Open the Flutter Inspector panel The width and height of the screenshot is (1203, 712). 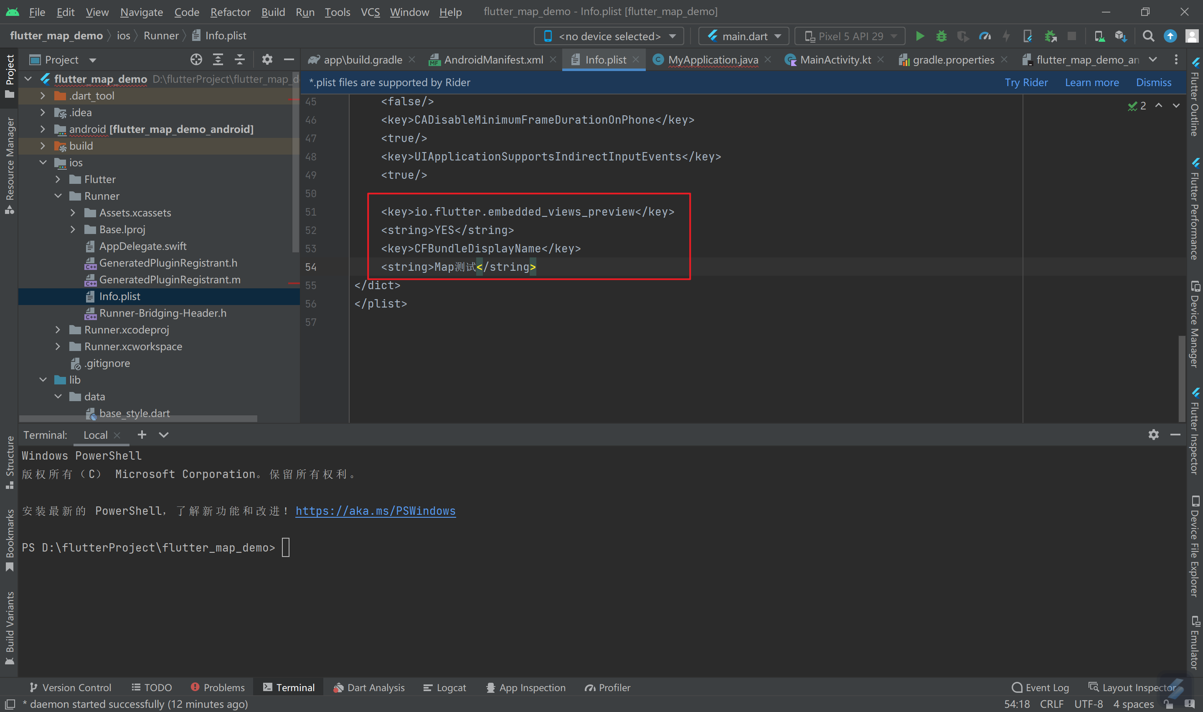click(1195, 432)
